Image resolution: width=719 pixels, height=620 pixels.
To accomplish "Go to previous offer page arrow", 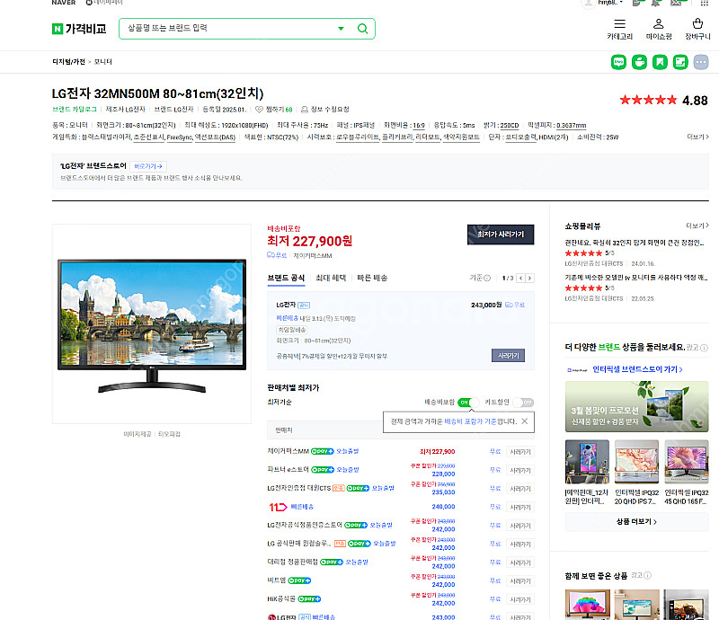I will (x=520, y=278).
